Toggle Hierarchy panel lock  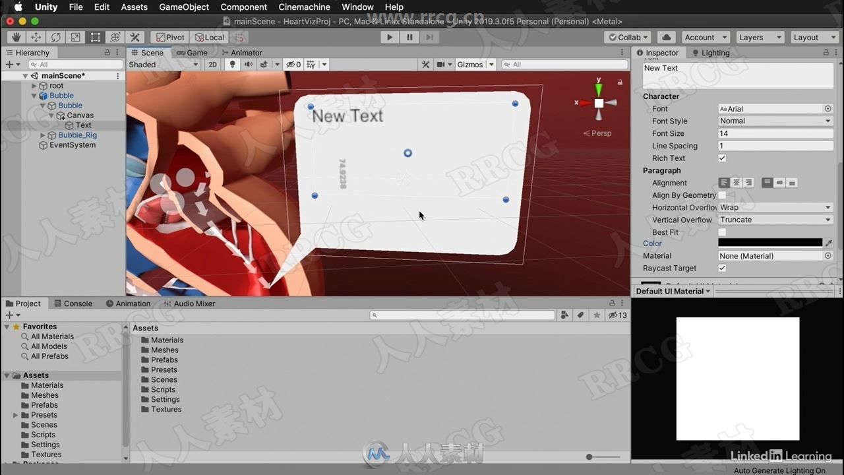tap(107, 53)
